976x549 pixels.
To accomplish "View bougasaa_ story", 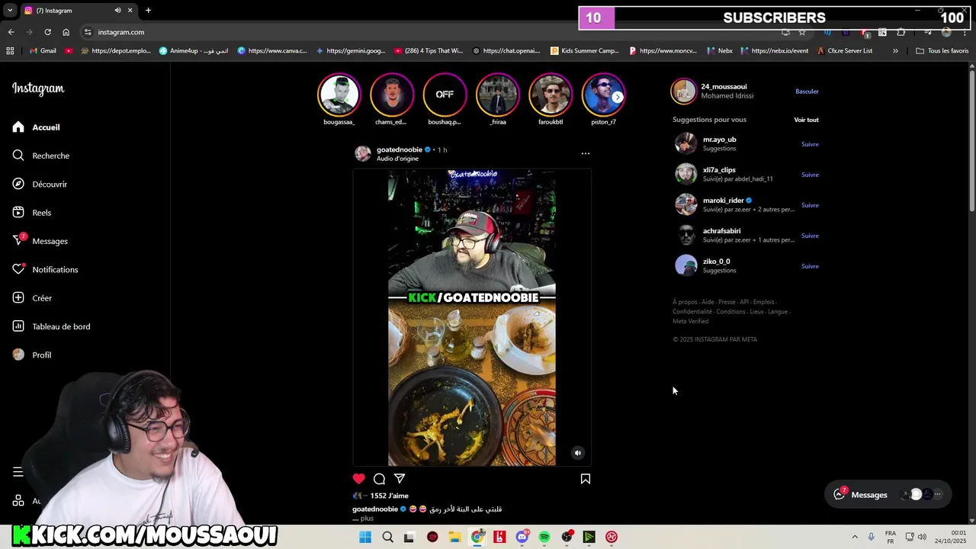I will pyautogui.click(x=339, y=95).
